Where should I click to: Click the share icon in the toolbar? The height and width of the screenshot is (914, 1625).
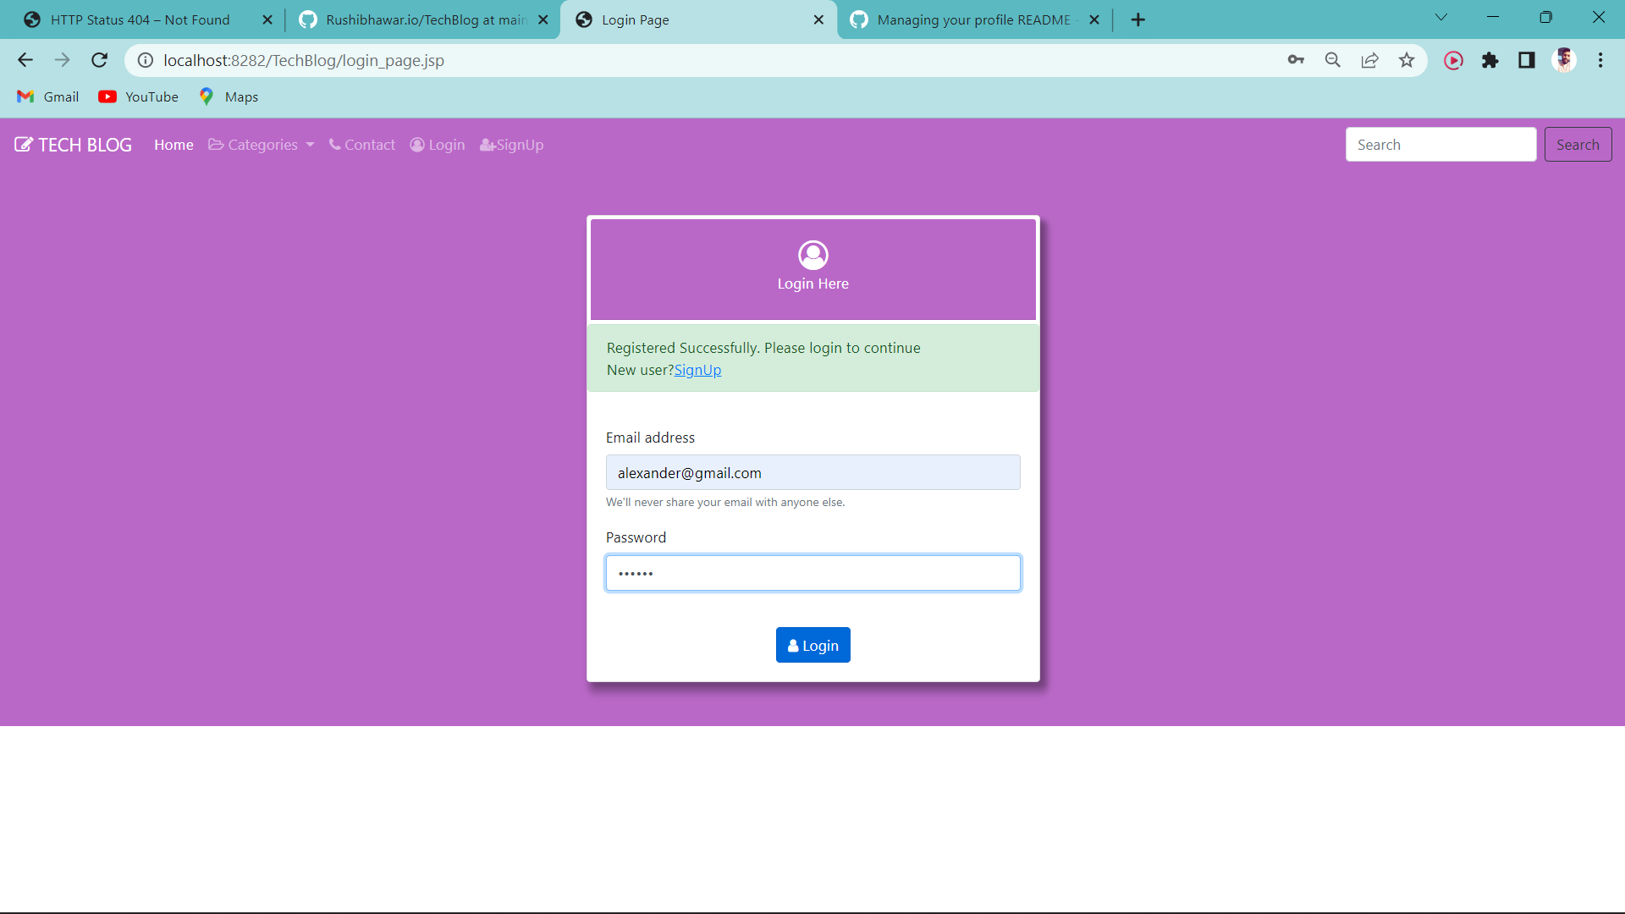[1369, 60]
